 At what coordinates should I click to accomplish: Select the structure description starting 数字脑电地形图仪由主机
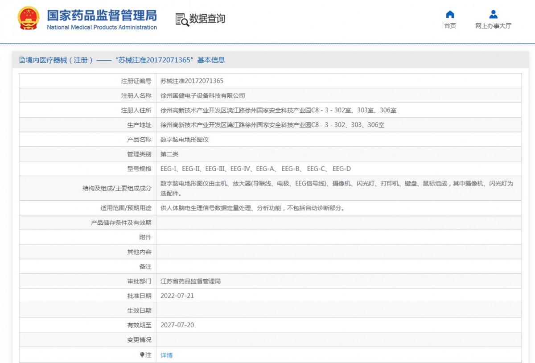click(x=337, y=189)
